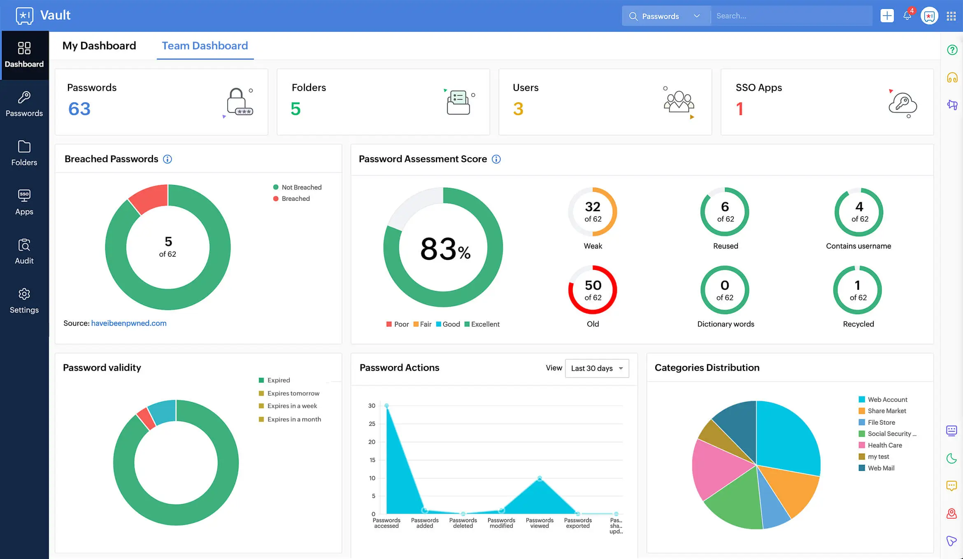Click haveibeenpwned.com source link
The image size is (963, 559).
[x=128, y=323]
